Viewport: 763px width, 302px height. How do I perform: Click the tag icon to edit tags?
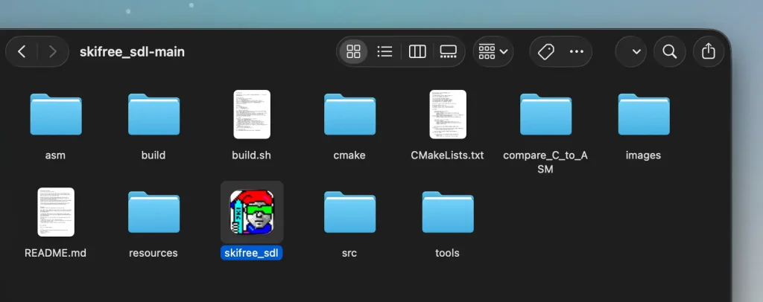coord(546,51)
